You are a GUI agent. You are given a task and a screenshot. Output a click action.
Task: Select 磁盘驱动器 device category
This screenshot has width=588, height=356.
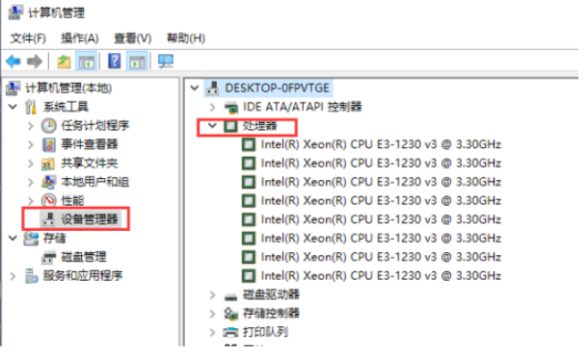(x=271, y=294)
